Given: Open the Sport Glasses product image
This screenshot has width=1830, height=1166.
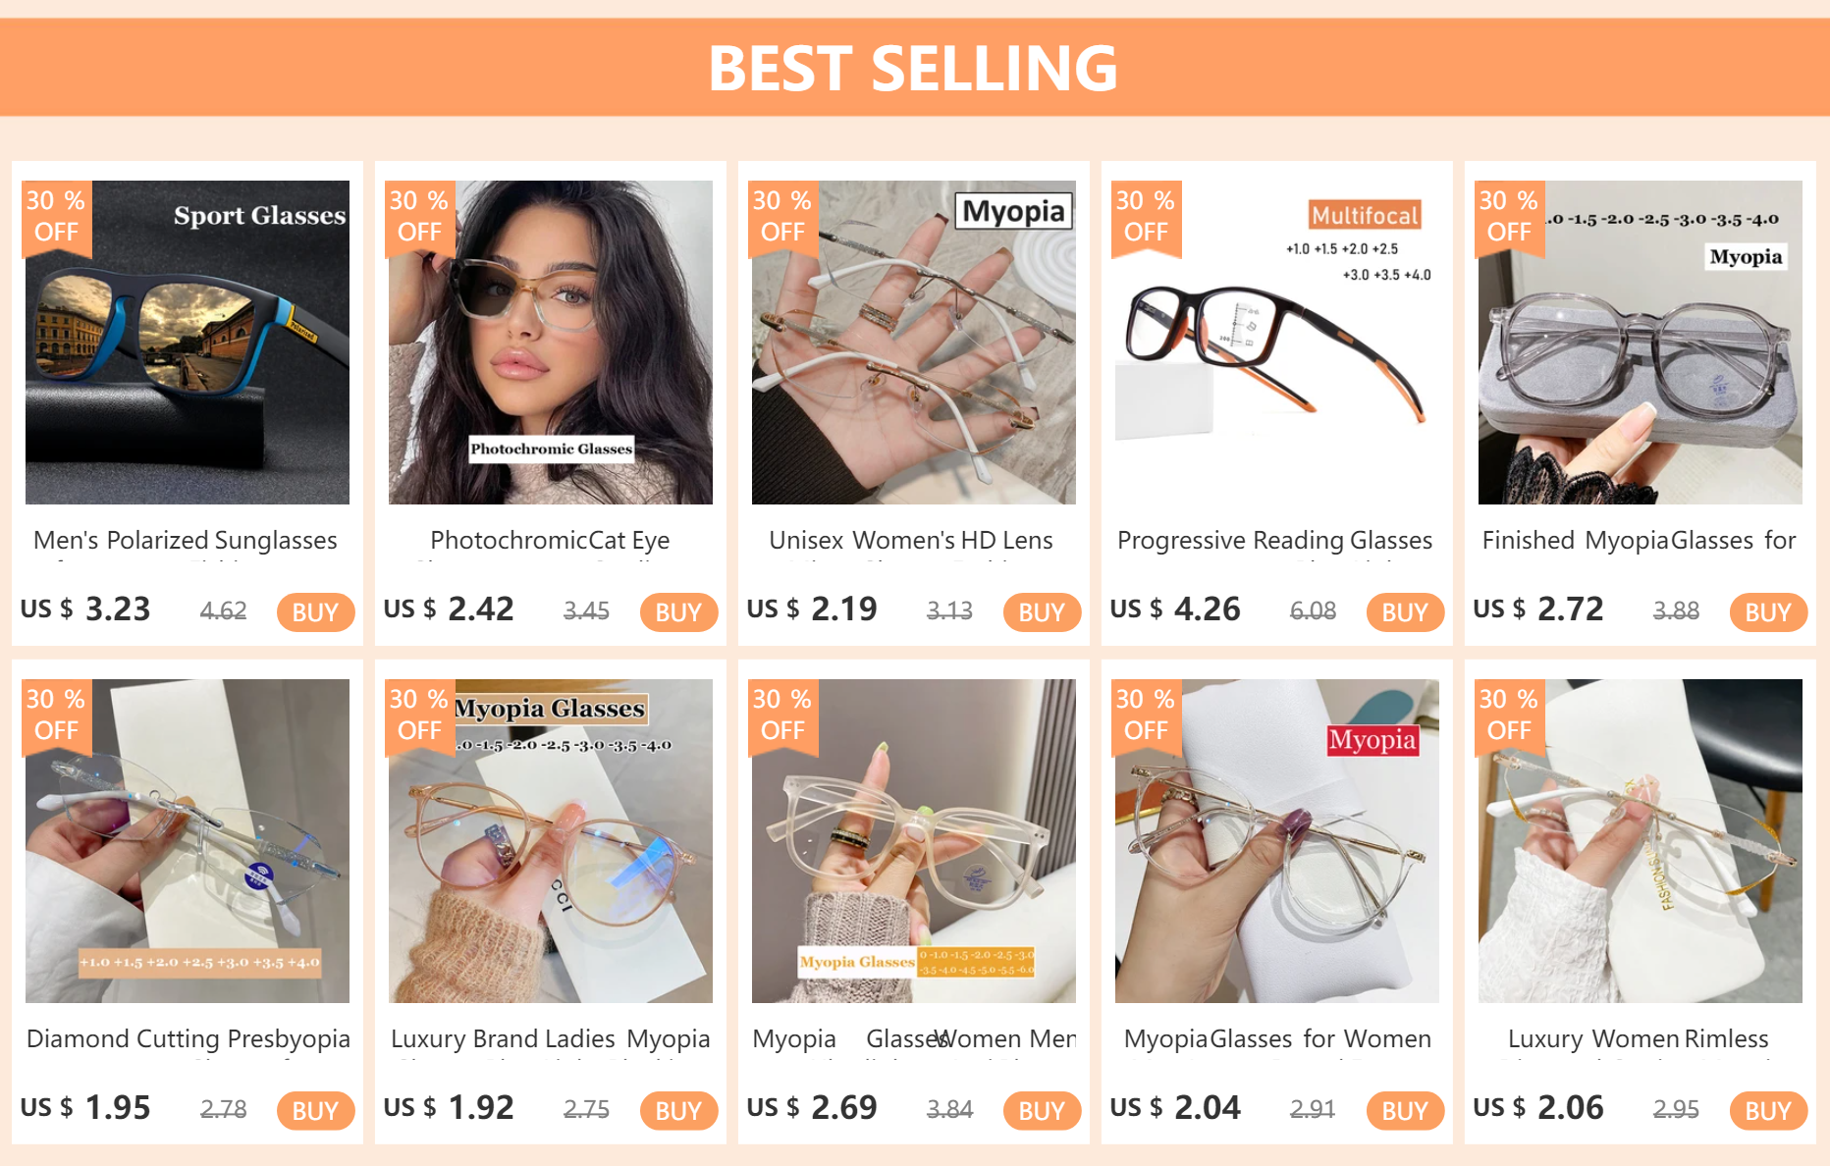Looking at the screenshot, I should pos(188,343).
